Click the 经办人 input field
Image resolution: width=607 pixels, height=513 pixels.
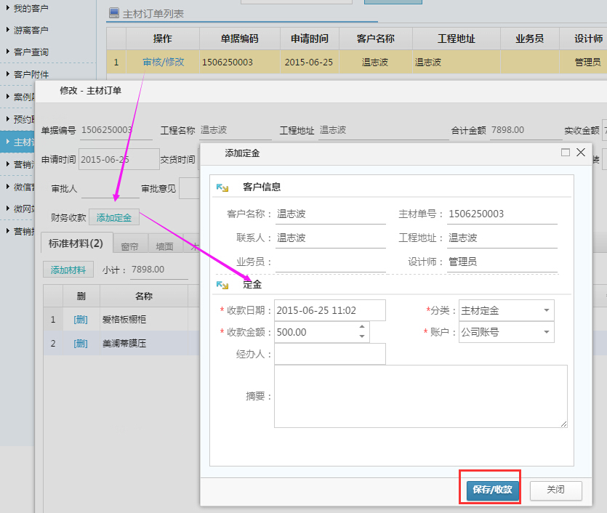329,354
